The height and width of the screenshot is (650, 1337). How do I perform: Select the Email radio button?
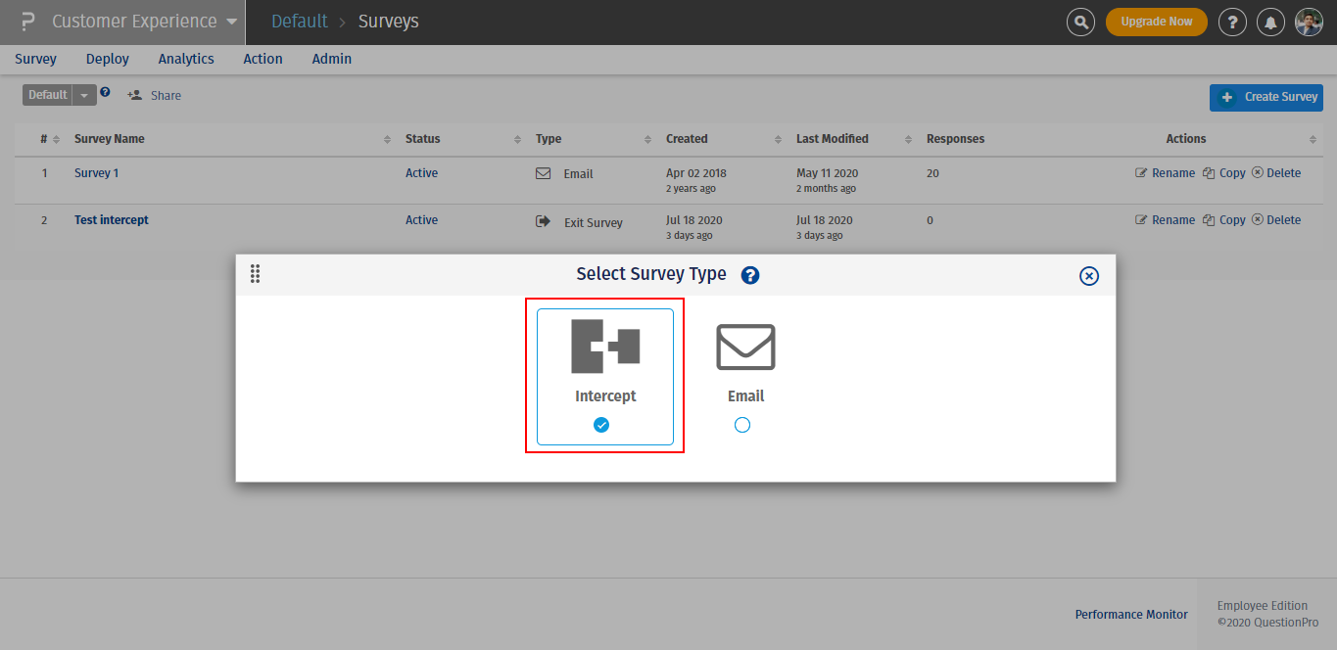tap(741, 424)
